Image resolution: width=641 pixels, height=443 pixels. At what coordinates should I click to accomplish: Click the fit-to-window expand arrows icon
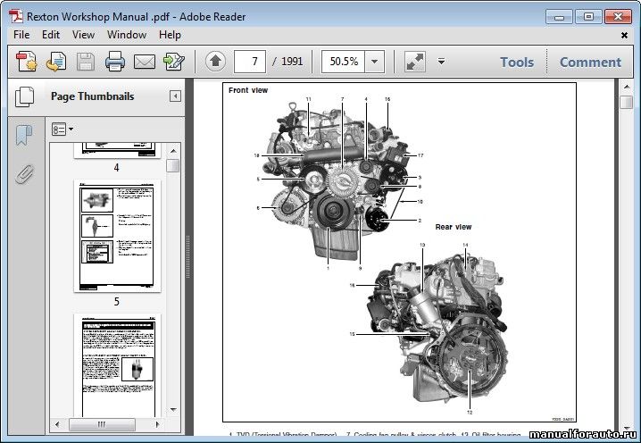point(415,62)
